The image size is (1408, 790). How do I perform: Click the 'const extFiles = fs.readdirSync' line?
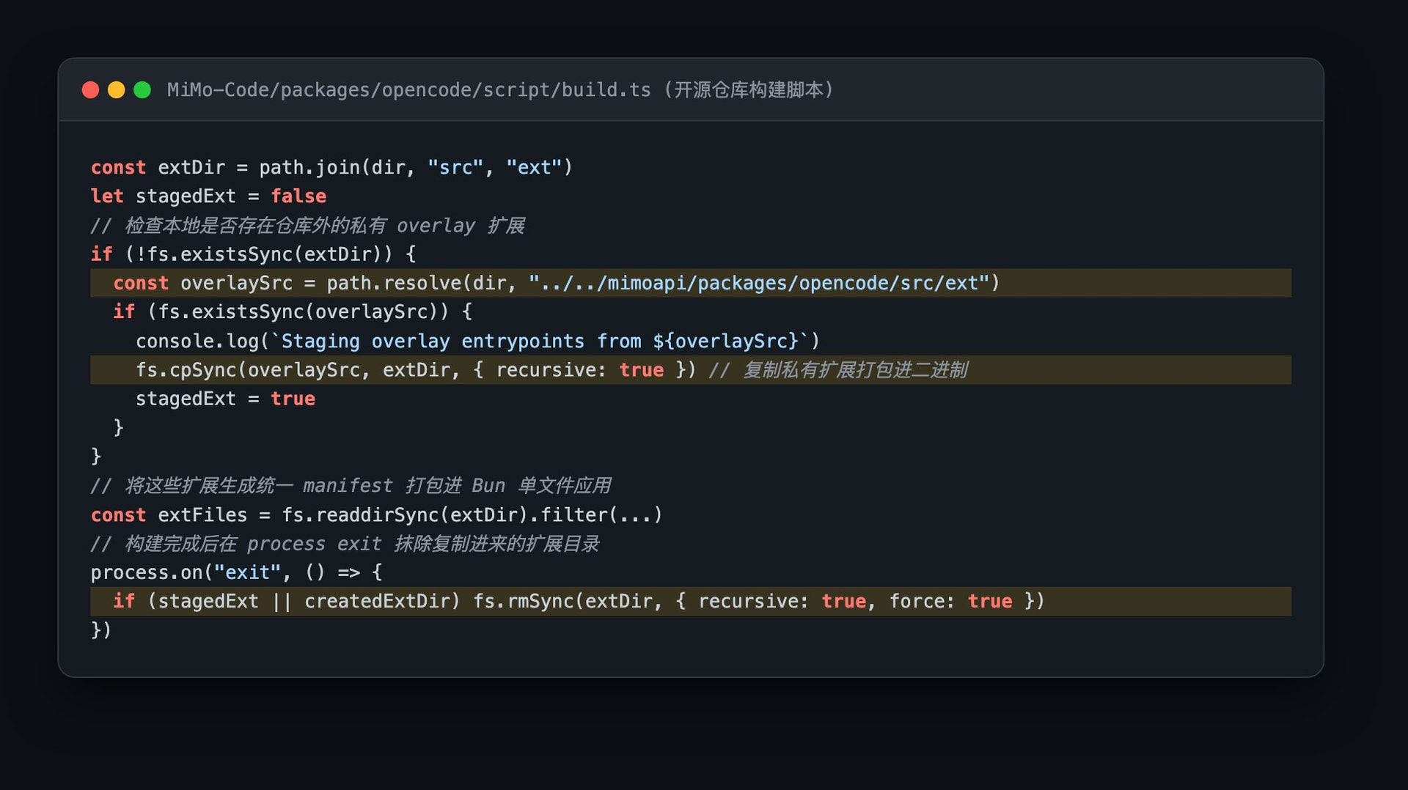click(376, 515)
